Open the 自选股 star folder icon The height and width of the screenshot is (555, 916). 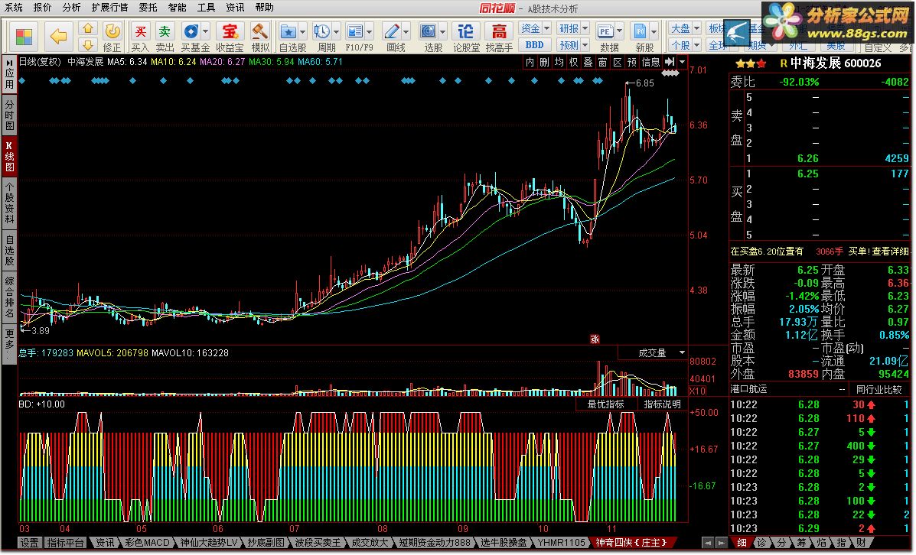288,31
